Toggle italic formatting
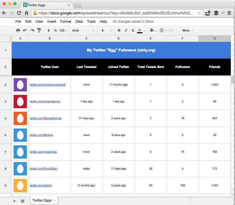 tap(126, 30)
